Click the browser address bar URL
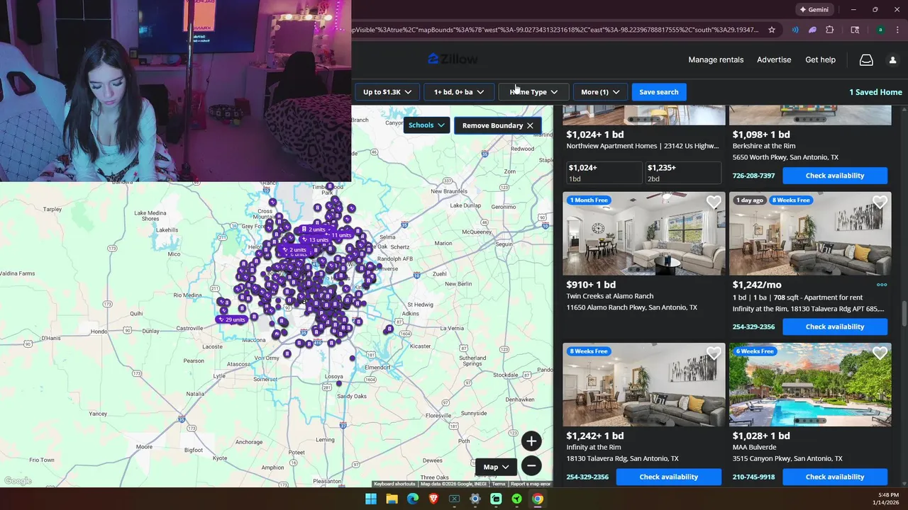This screenshot has width=908, height=510. tap(557, 30)
